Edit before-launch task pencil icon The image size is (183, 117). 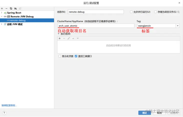coord(68,38)
